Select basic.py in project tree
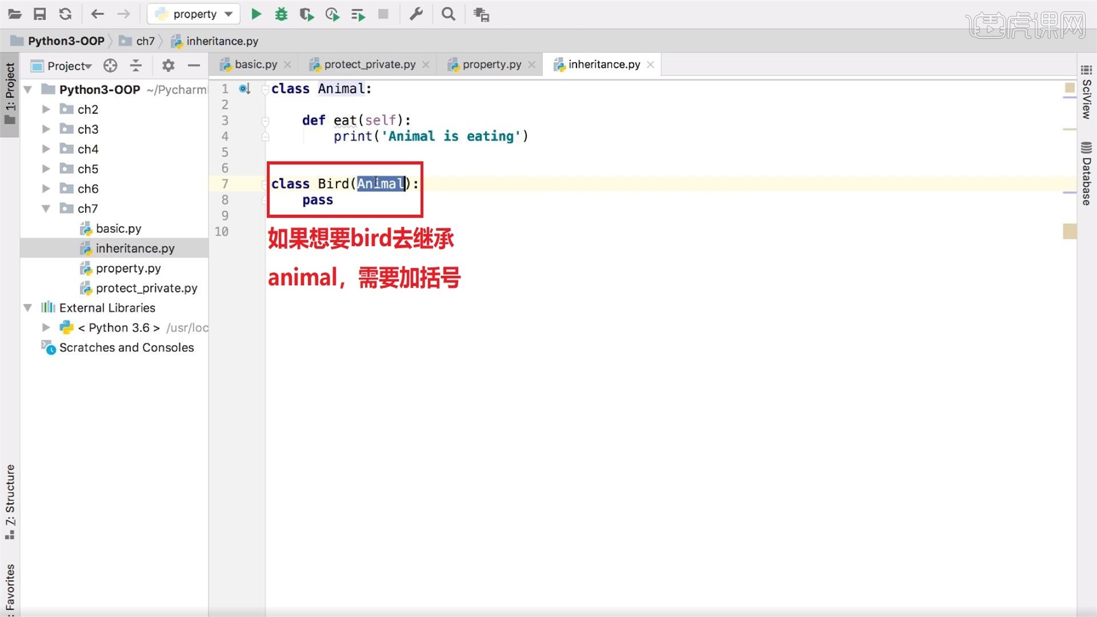Screen dimensions: 1097x617 [118, 229]
